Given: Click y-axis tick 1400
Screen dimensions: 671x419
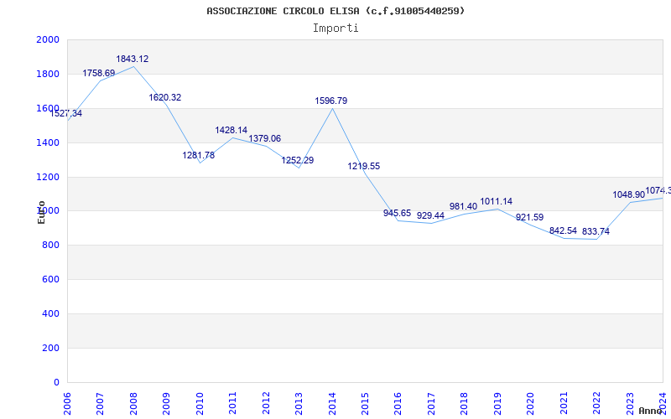Looking at the screenshot, I should 48,142.
